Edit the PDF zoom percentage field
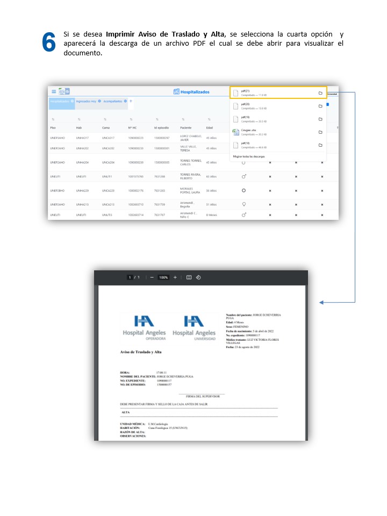The image size is (387, 516). [x=163, y=277]
